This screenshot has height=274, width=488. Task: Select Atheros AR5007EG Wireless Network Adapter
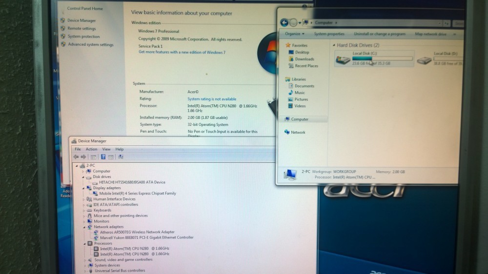click(137, 232)
